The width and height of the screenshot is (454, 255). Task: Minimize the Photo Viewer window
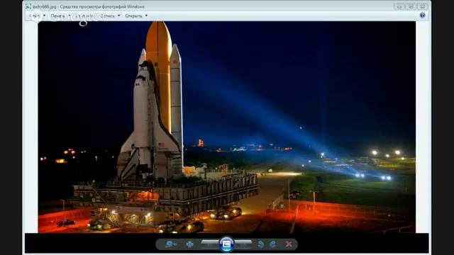399,6
